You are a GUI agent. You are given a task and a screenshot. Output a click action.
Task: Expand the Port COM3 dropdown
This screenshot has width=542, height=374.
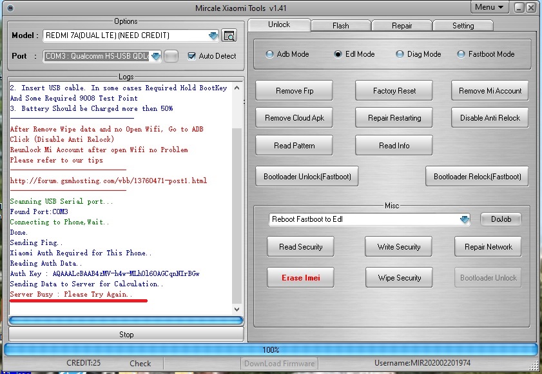(156, 56)
